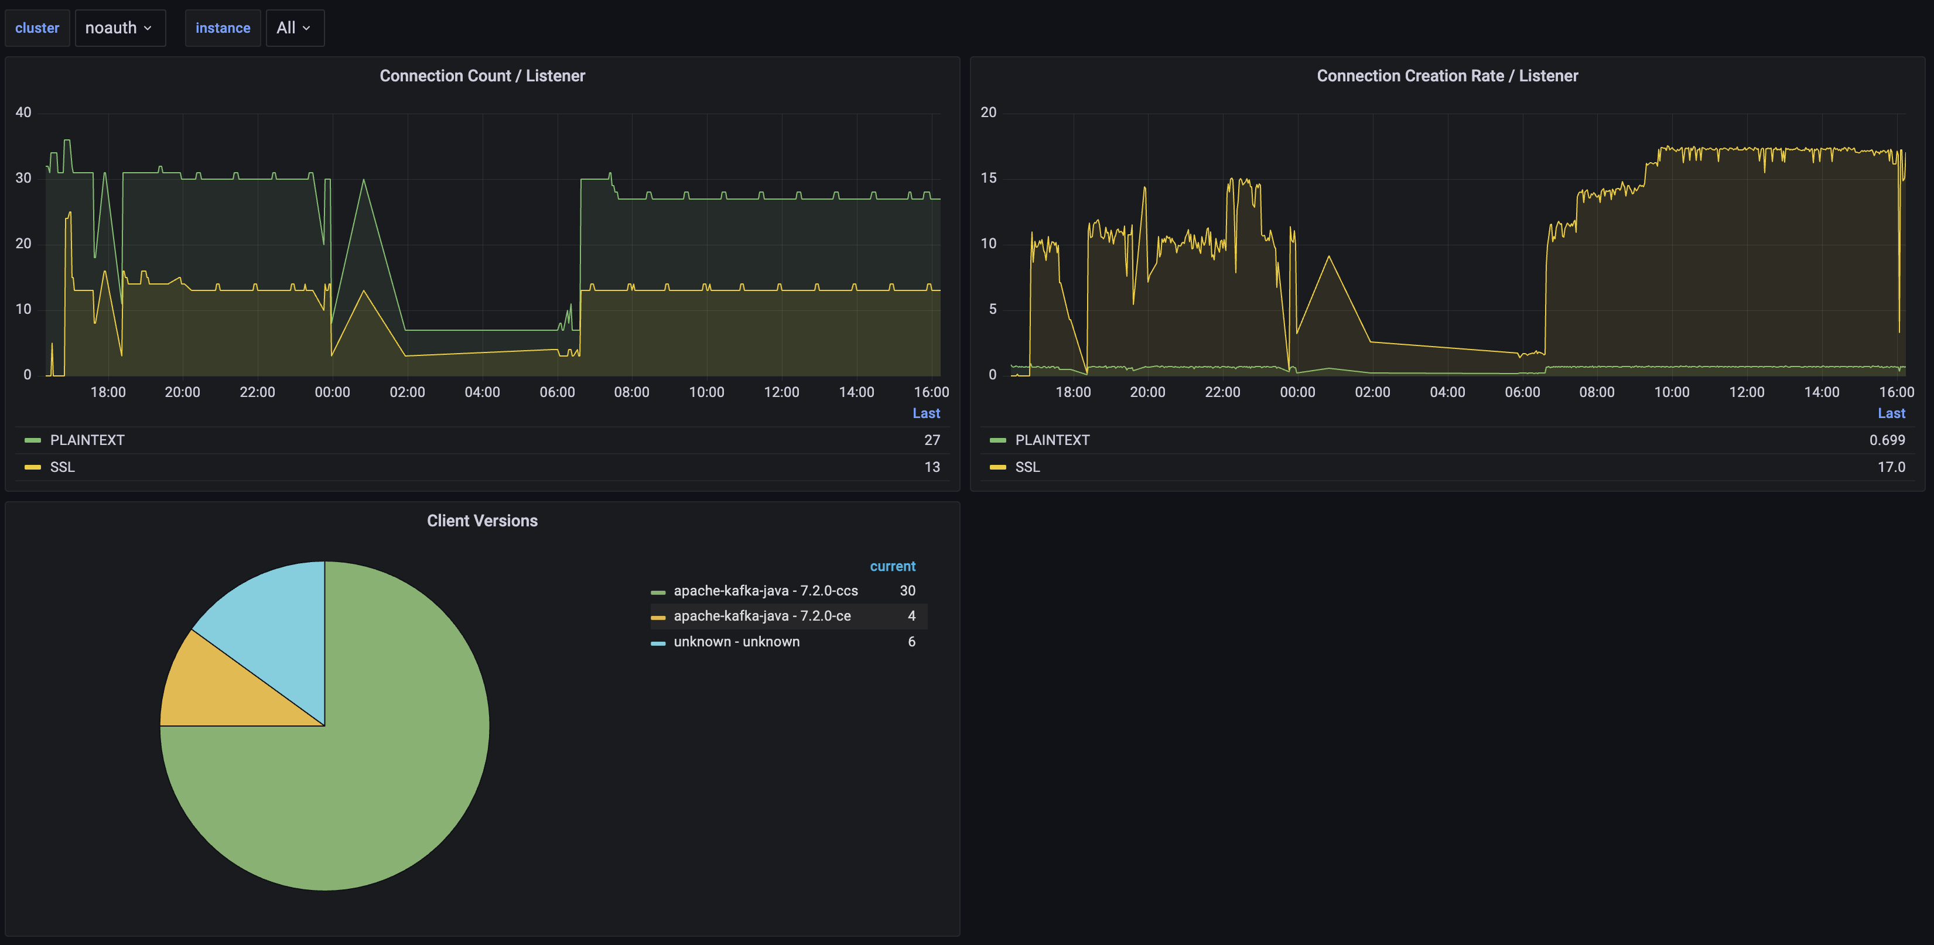This screenshot has height=945, width=1934.
Task: Open Client Versions panel title
Action: tap(482, 521)
